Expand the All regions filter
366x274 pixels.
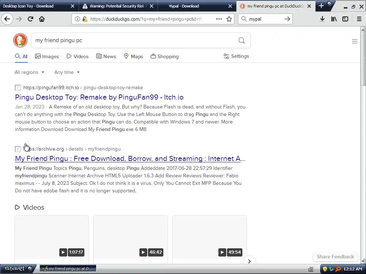tap(29, 72)
